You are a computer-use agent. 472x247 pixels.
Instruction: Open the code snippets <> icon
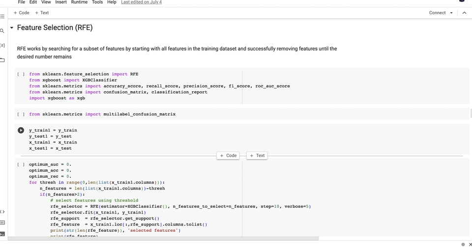(x=2, y=212)
